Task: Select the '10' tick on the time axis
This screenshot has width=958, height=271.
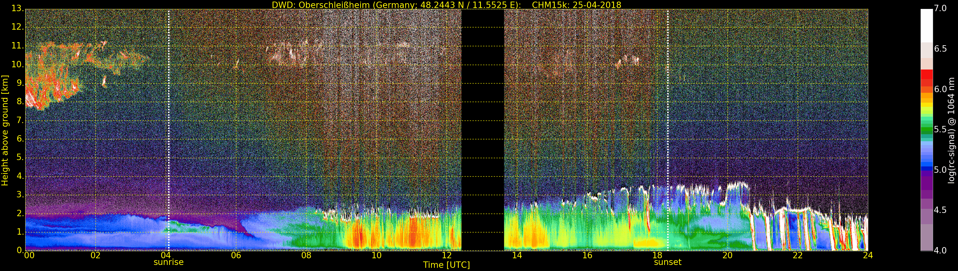Action: click(377, 255)
